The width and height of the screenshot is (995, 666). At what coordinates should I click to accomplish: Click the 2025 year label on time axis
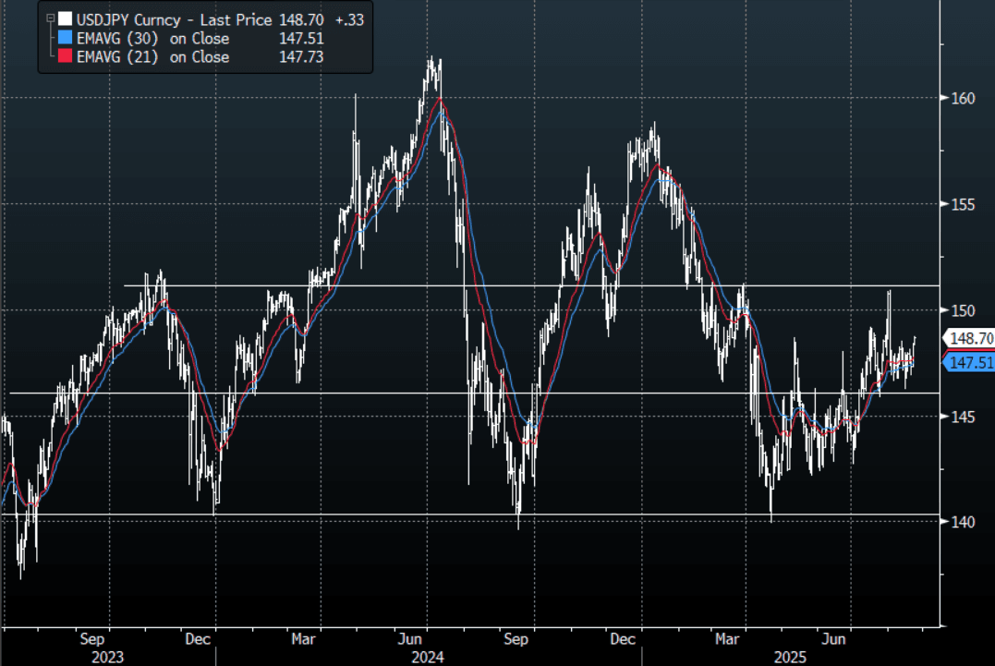pyautogui.click(x=791, y=657)
